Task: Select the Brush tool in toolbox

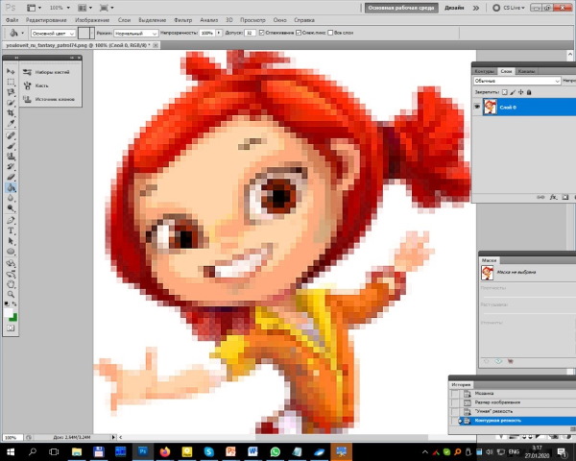Action: (x=11, y=146)
